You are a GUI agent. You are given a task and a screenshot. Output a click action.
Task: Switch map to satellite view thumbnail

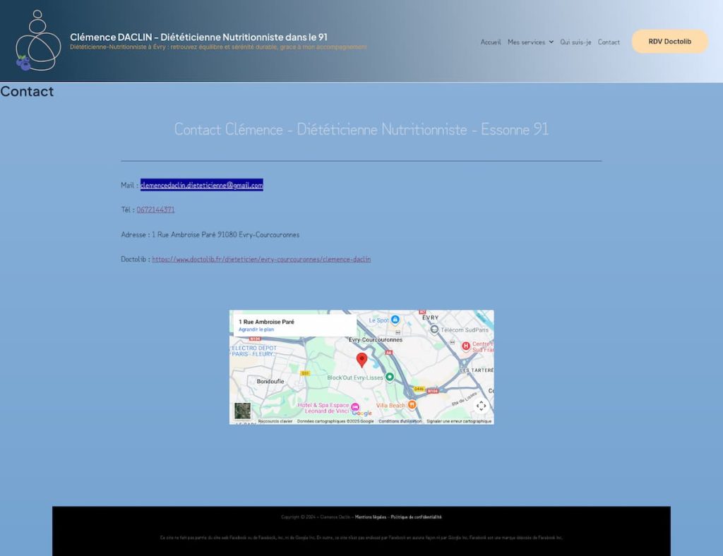tap(242, 411)
